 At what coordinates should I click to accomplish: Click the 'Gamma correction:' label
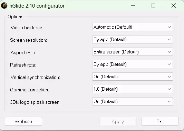(30, 90)
